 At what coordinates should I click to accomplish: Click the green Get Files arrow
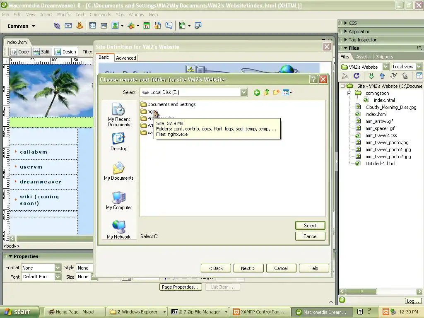(x=371, y=76)
